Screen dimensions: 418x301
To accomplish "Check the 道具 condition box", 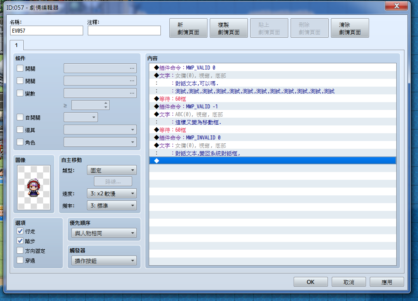I will (20, 130).
